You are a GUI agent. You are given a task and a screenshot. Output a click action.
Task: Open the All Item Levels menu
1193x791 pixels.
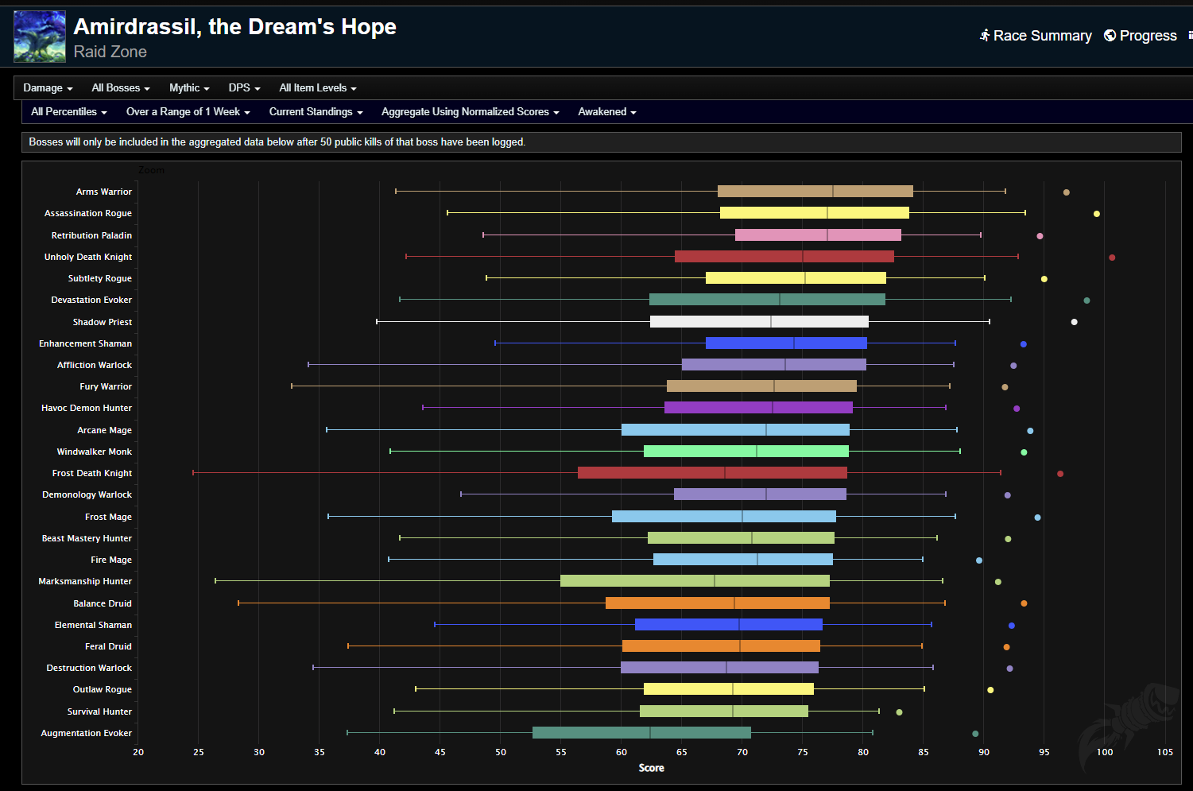[x=317, y=88]
